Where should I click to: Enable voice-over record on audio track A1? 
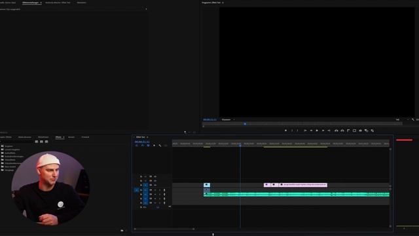pos(164,190)
